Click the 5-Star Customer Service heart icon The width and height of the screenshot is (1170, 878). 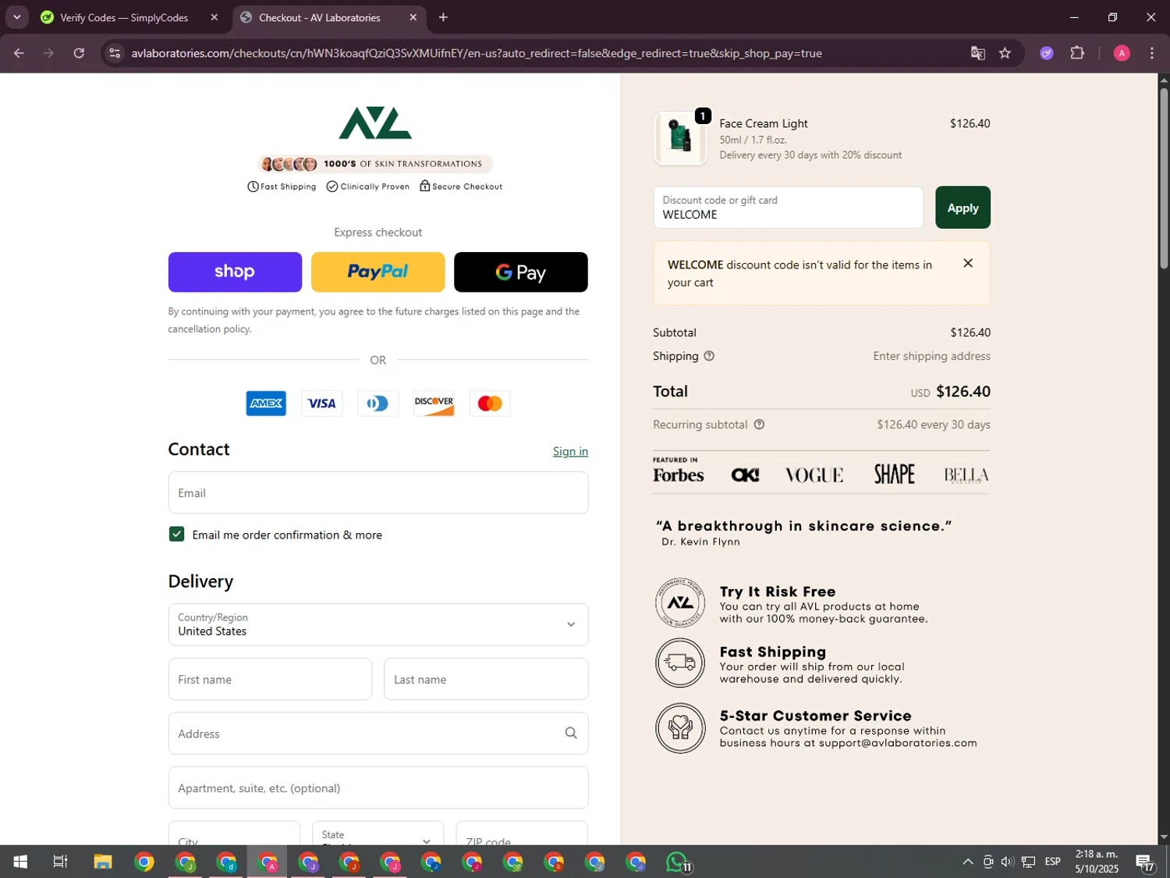680,727
